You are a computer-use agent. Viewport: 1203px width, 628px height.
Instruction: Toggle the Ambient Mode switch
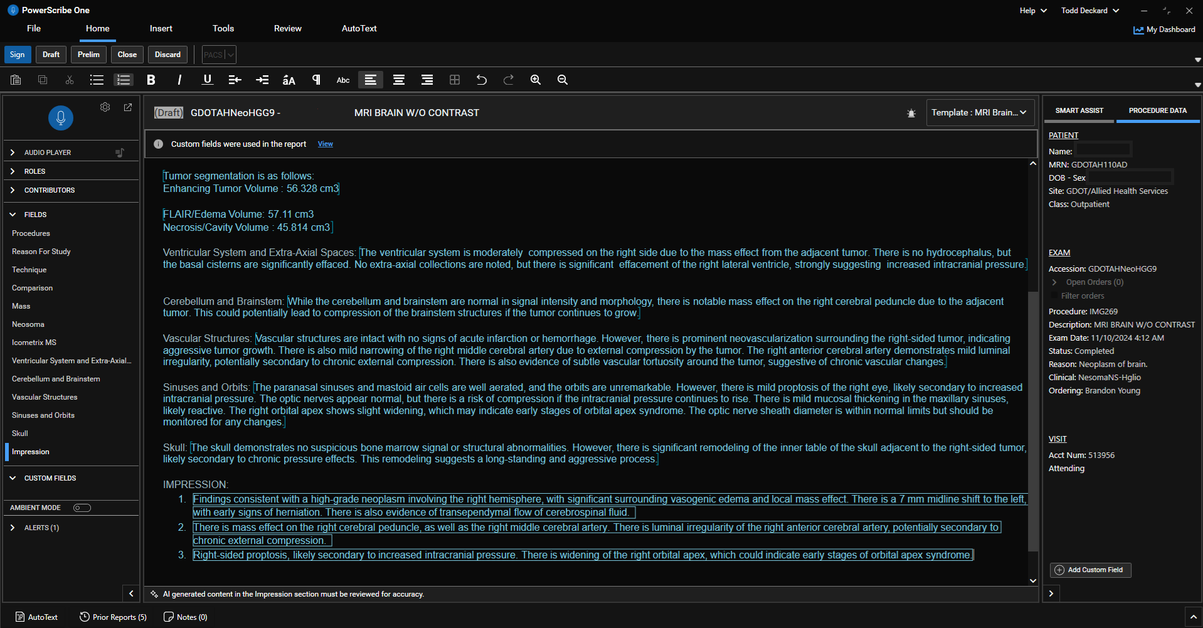pos(82,508)
